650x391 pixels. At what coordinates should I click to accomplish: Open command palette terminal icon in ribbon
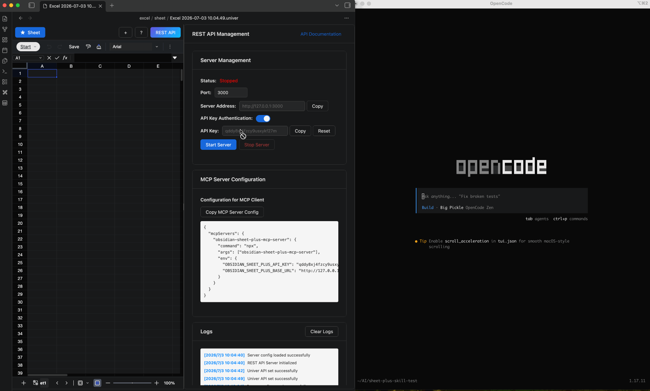coord(5,71)
